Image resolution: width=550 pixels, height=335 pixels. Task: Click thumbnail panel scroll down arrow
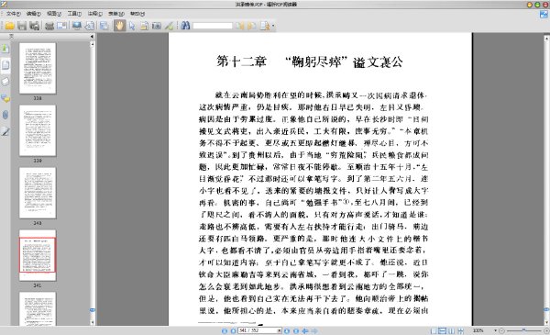pos(93,322)
